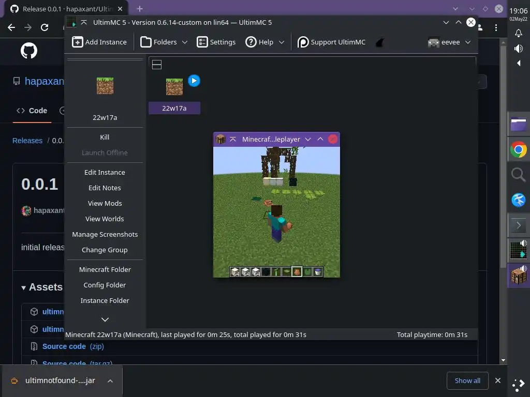Open the file manager folder in side panel
Viewport: 530px width, 397px height.
pos(519,124)
